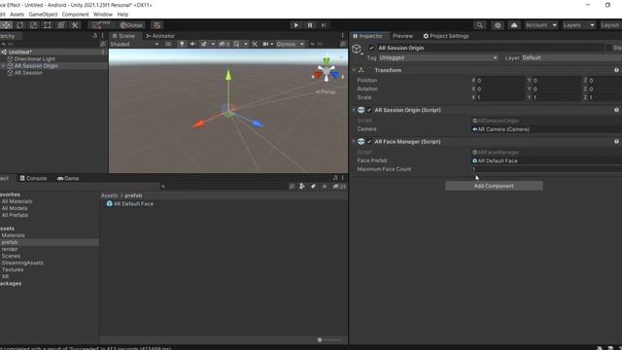This screenshot has width=622, height=350.
Task: Toggle the Global handle rotation button
Action: [131, 25]
